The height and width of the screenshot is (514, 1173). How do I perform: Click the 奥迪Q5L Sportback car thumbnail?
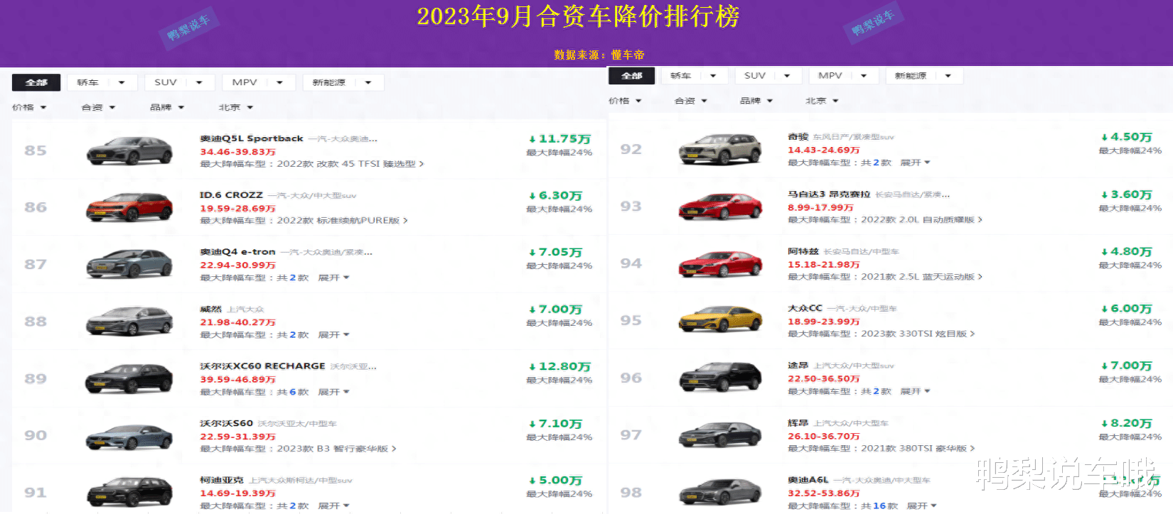pyautogui.click(x=129, y=151)
